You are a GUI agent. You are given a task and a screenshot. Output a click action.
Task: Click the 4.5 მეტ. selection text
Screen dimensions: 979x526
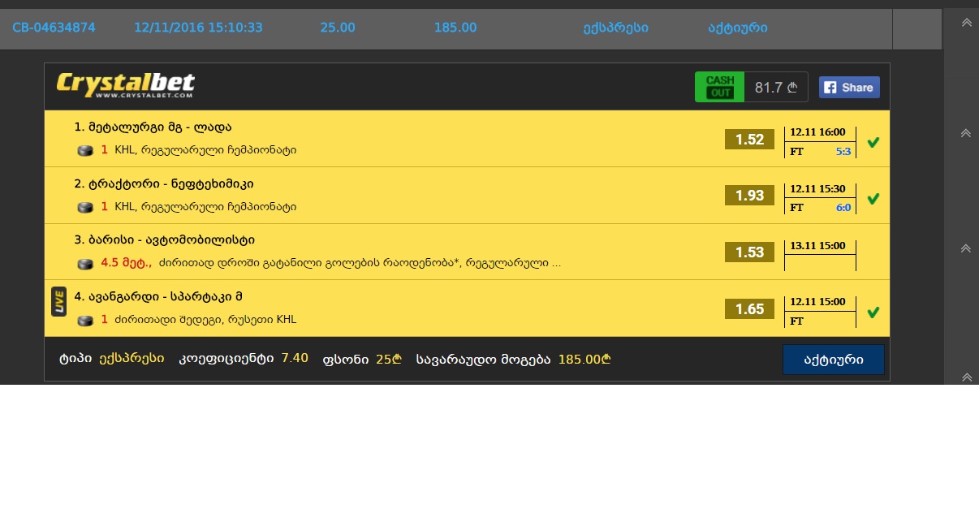[127, 263]
